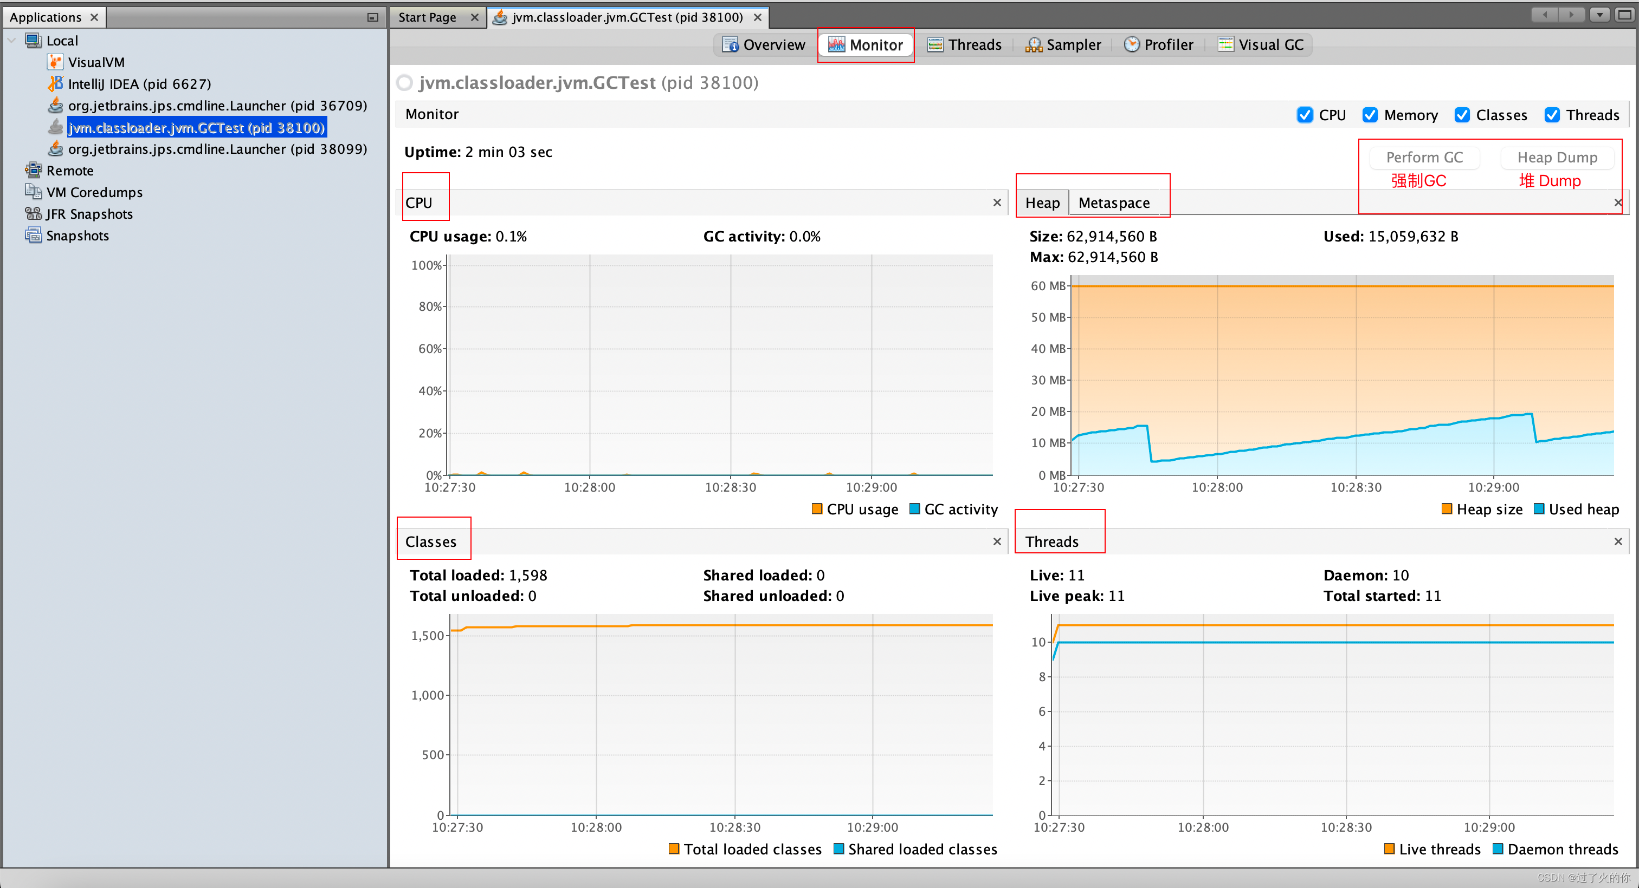This screenshot has width=1639, height=888.
Task: Uncheck the Memory checkbox
Action: [1370, 115]
